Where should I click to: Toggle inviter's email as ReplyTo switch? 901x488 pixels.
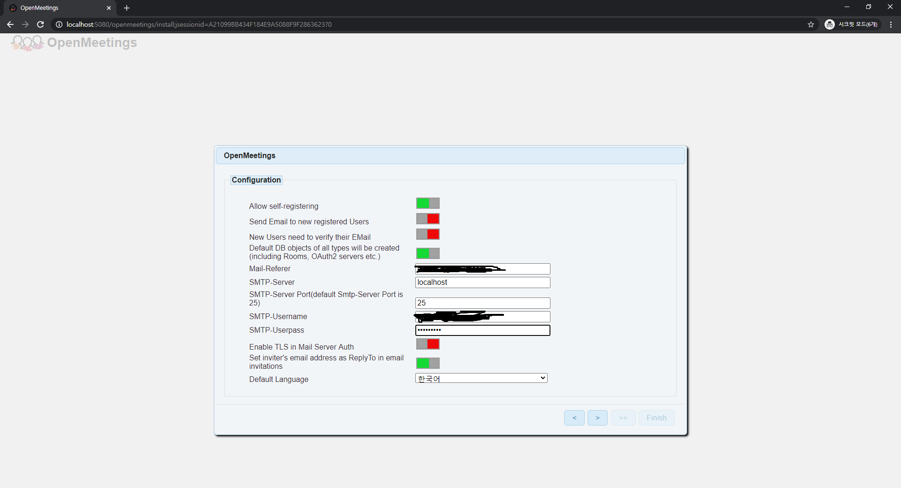(x=428, y=363)
